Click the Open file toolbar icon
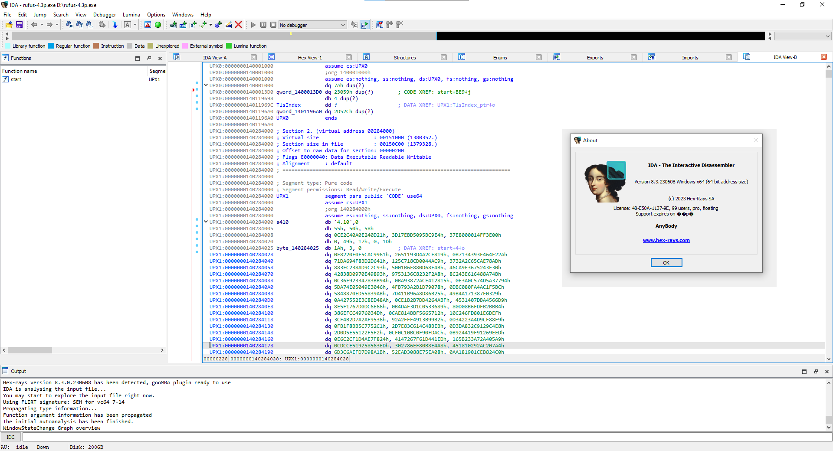Image resolution: width=833 pixels, height=451 pixels. tap(9, 25)
